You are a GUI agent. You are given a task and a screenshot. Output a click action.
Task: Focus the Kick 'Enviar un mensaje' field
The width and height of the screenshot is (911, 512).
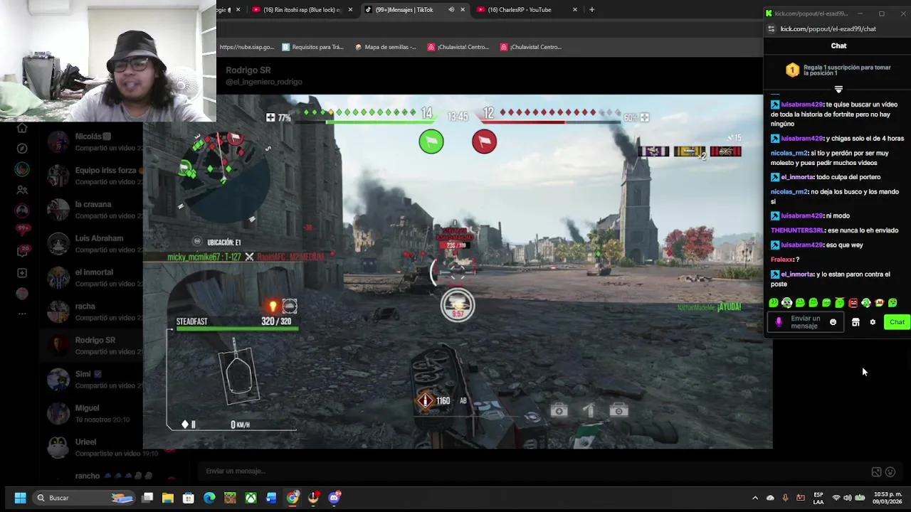point(806,322)
